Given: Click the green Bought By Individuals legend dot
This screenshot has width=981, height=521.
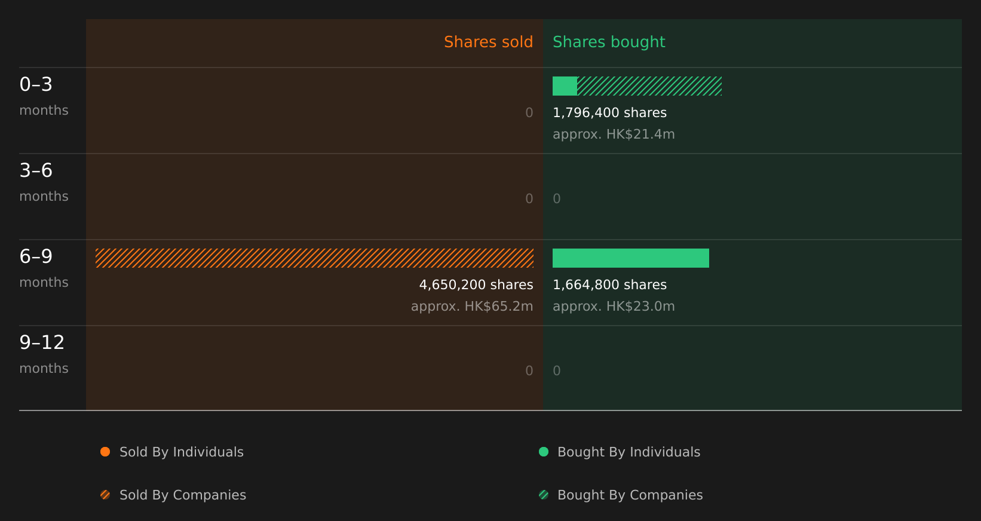Looking at the screenshot, I should [544, 452].
